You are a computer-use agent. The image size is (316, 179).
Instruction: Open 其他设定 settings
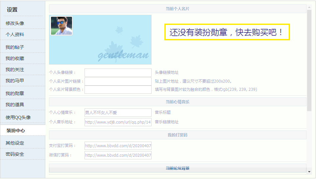pyautogui.click(x=15, y=143)
